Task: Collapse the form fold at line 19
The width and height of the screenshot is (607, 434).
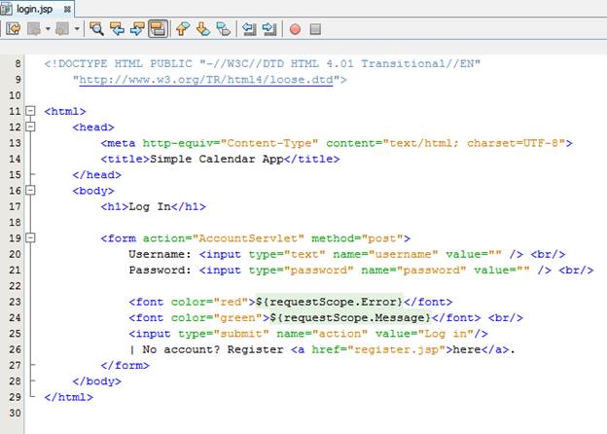Action: [30, 238]
